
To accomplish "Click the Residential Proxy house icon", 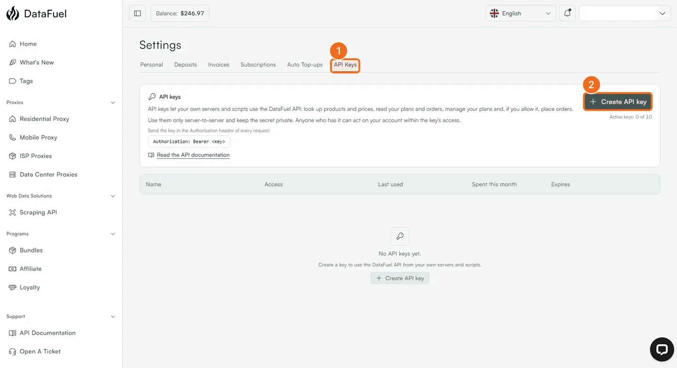I will pyautogui.click(x=13, y=119).
